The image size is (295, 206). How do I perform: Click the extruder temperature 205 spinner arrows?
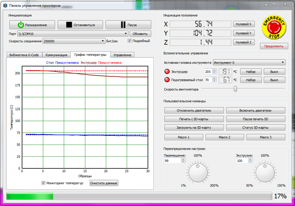tap(214, 71)
